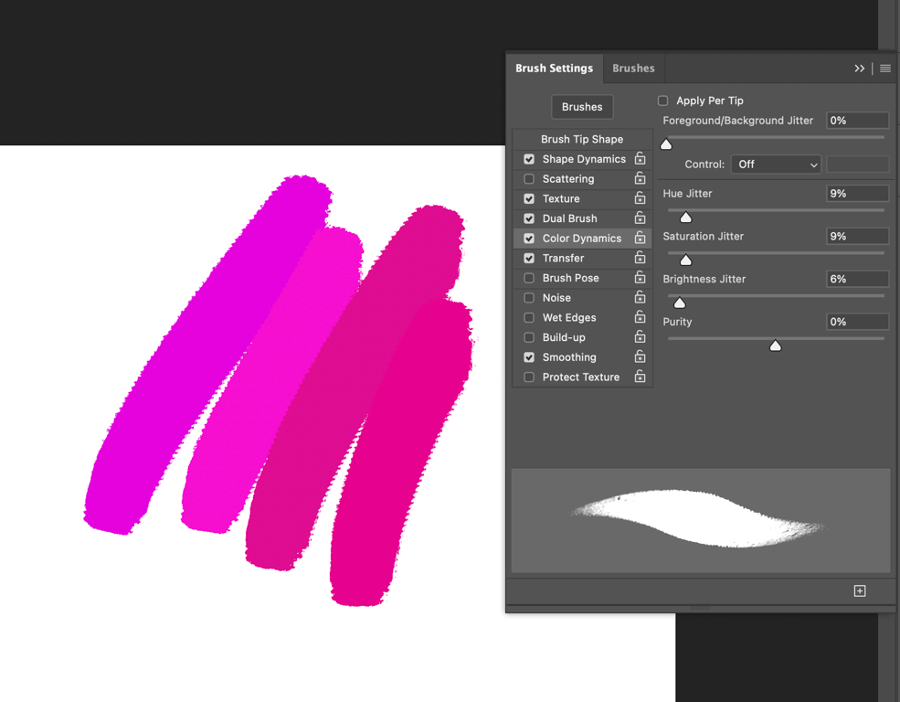Uncheck the Texture checkbox

point(529,198)
